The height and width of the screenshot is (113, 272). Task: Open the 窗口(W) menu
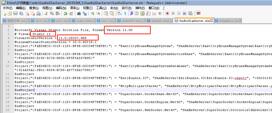(x=154, y=8)
